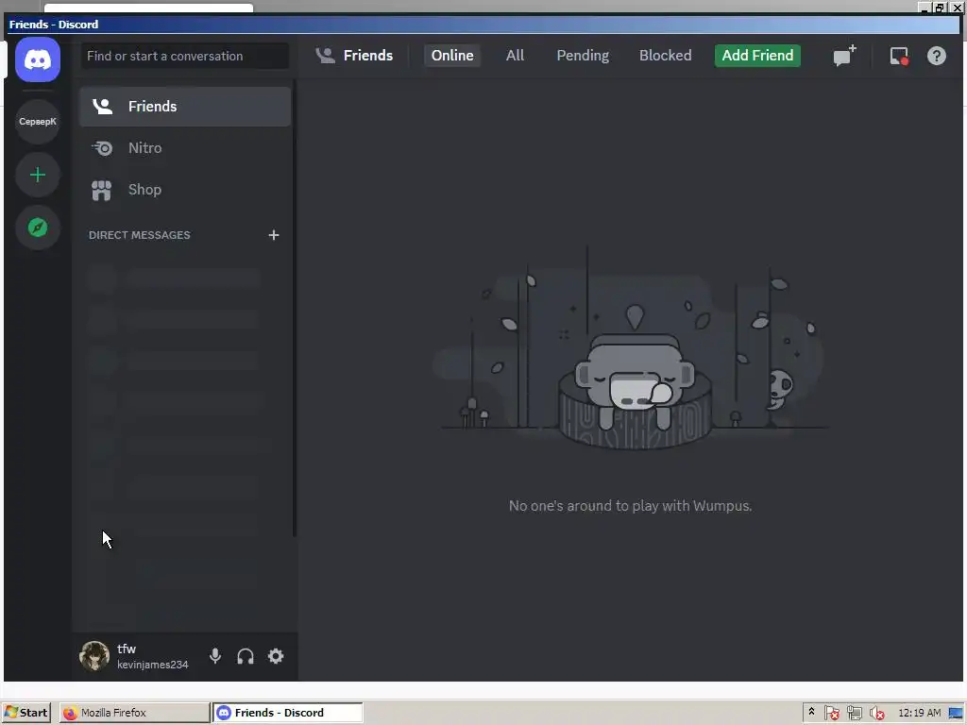Switch to the Online friends tab

coord(452,56)
